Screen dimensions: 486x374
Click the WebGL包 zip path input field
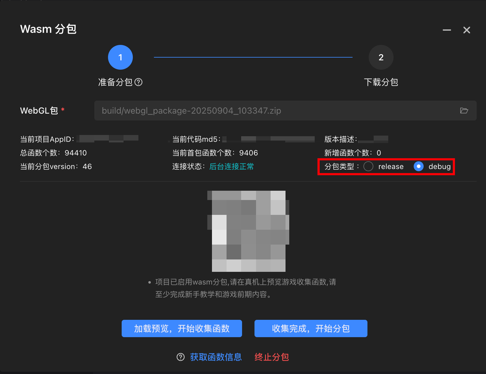273,111
